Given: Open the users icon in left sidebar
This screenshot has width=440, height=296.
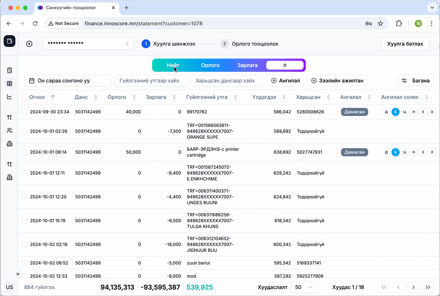Looking at the screenshot, I should [x=9, y=130].
